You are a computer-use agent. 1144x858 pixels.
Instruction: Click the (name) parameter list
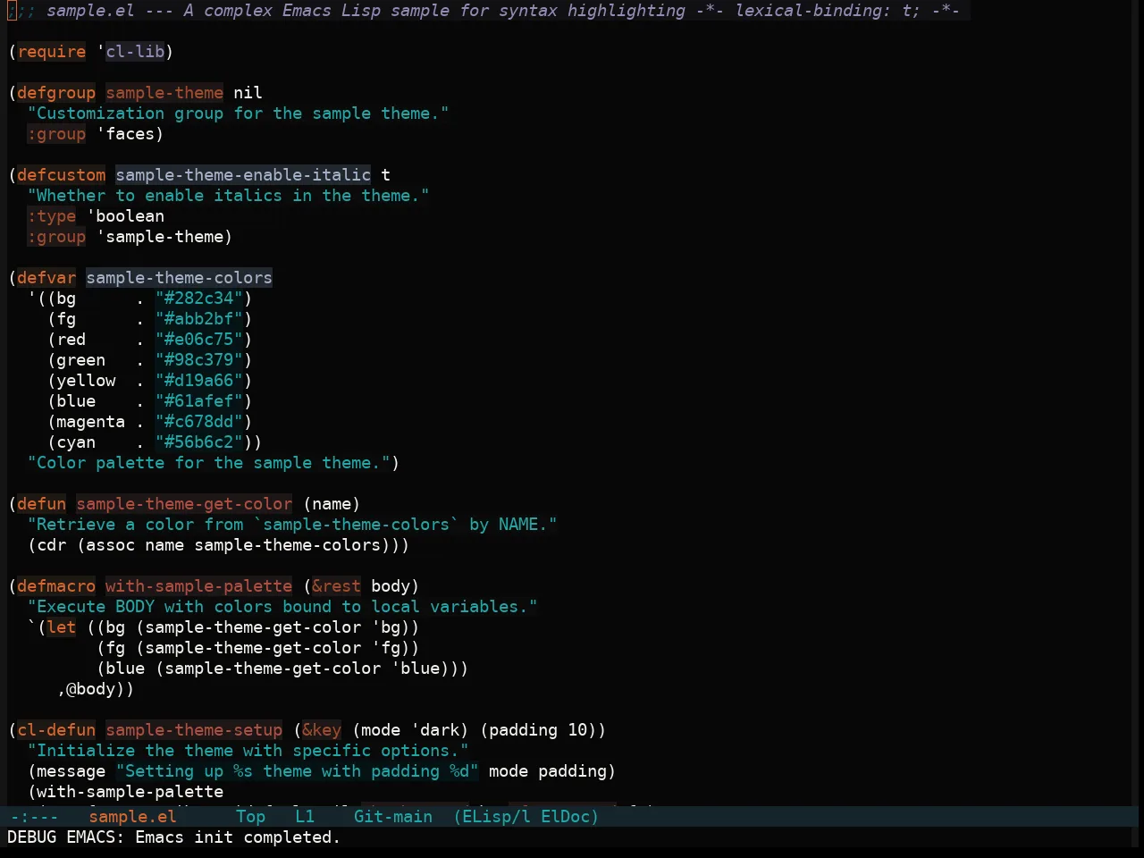(332, 504)
